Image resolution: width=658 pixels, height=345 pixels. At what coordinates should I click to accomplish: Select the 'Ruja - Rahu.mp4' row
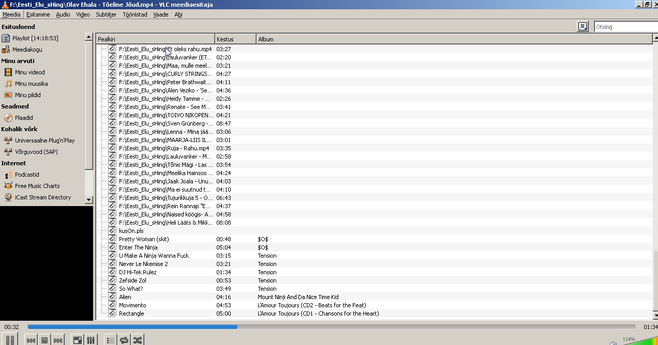[375, 148]
